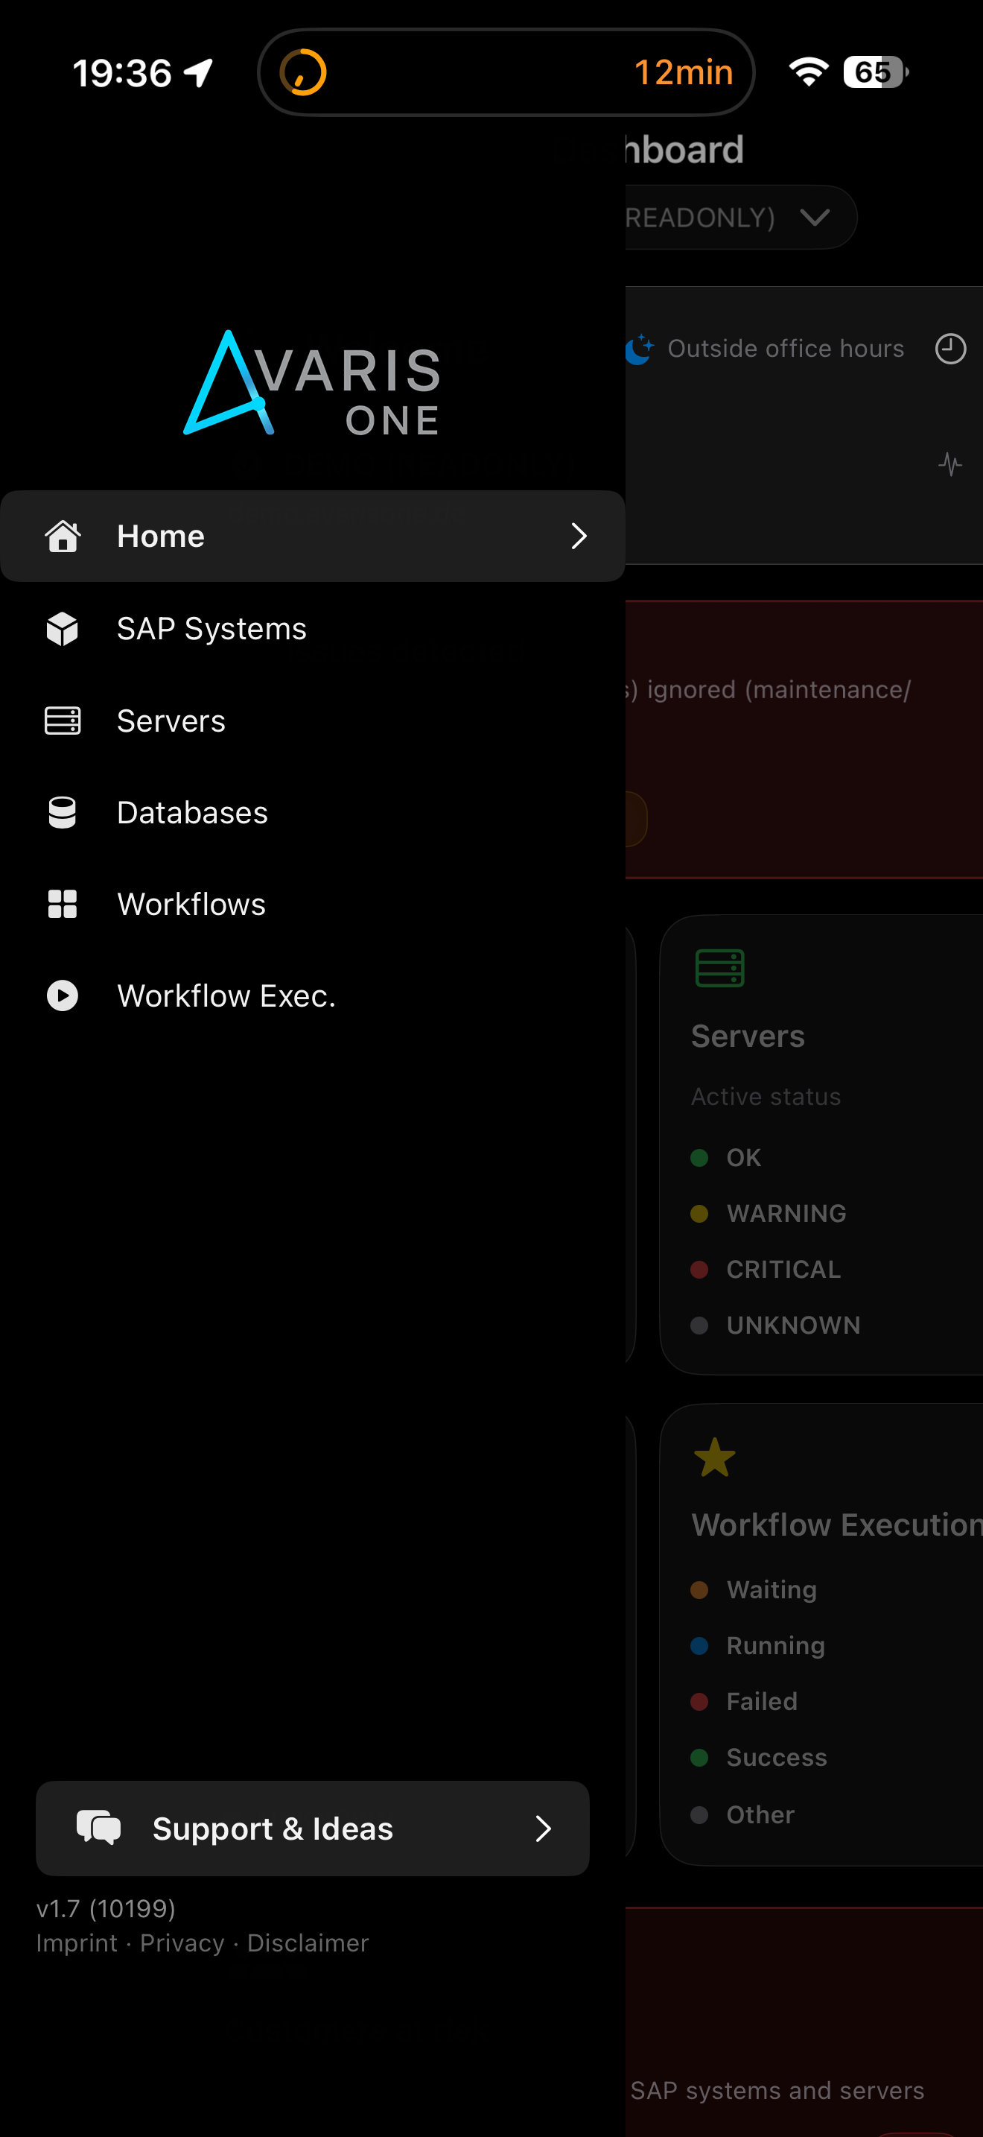Click the SAP Systems cube icon
This screenshot has width=983, height=2137.
point(62,629)
